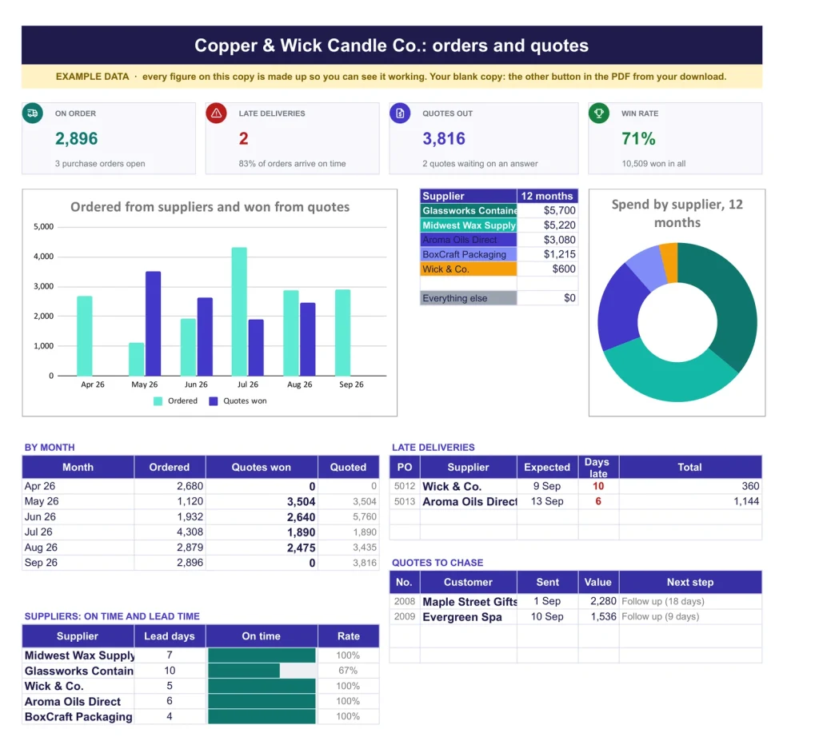The height and width of the screenshot is (737, 819).
Task: Click the Sep 26 Ordered bar in the chart
Action: click(x=342, y=333)
